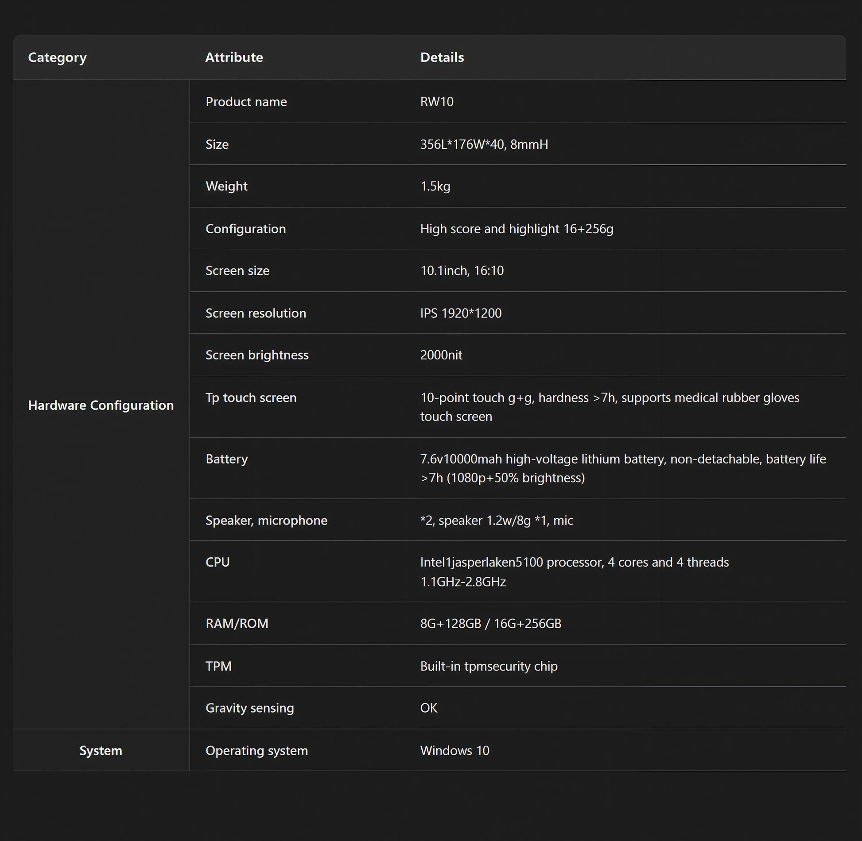Click the Weight value 1.5kg
The image size is (862, 841).
(435, 186)
